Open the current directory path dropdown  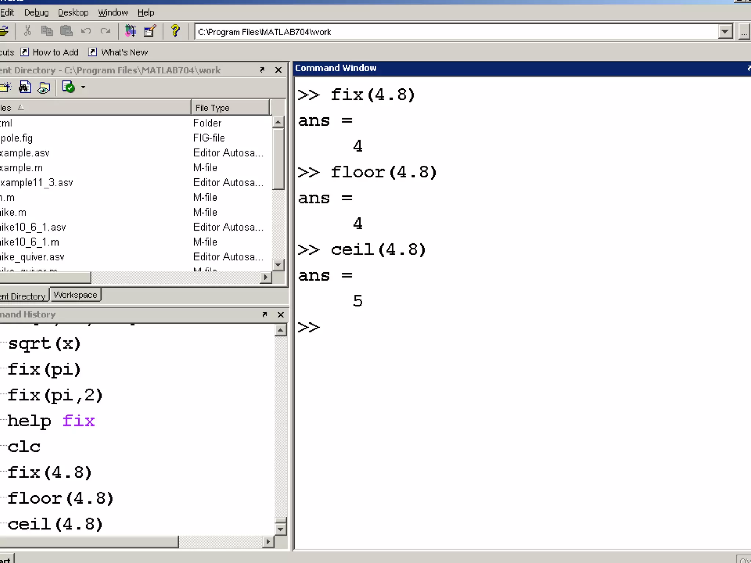click(x=725, y=32)
